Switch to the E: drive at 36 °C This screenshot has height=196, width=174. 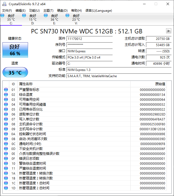(54, 19)
